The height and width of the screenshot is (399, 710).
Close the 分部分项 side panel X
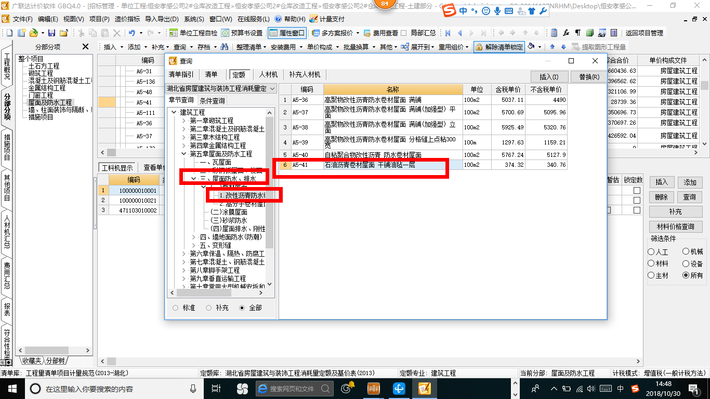[x=85, y=47]
